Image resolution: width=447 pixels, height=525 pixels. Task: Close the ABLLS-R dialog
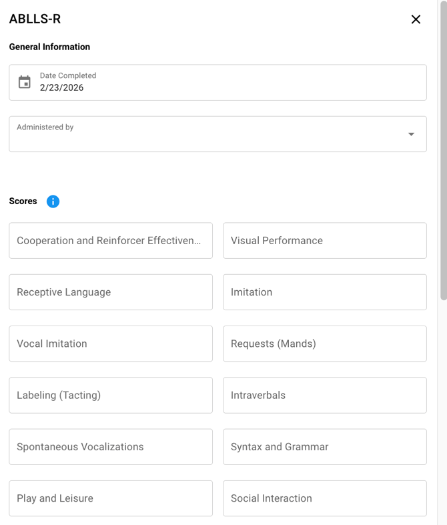(x=416, y=19)
